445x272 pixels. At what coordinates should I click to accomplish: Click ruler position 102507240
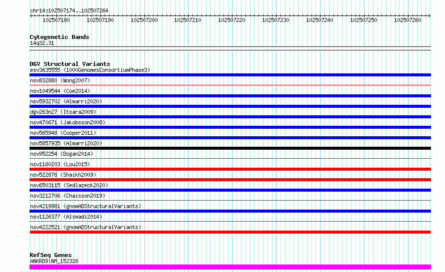point(319,20)
